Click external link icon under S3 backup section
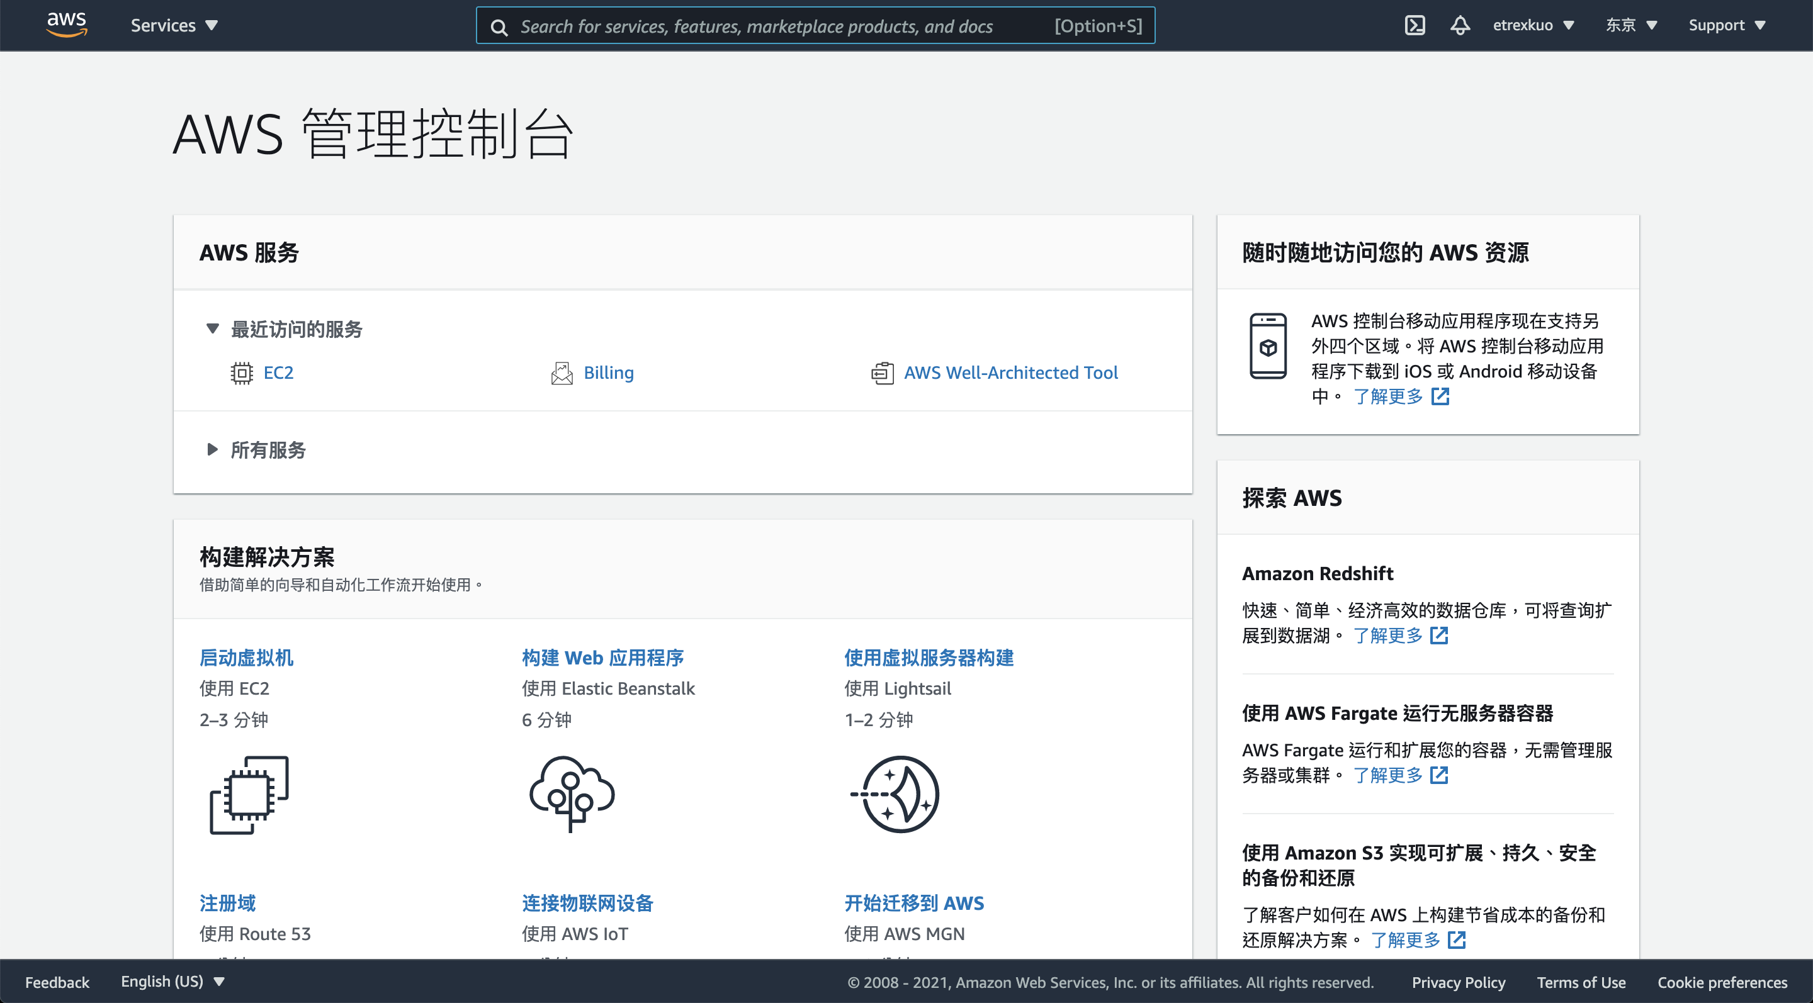 point(1457,939)
